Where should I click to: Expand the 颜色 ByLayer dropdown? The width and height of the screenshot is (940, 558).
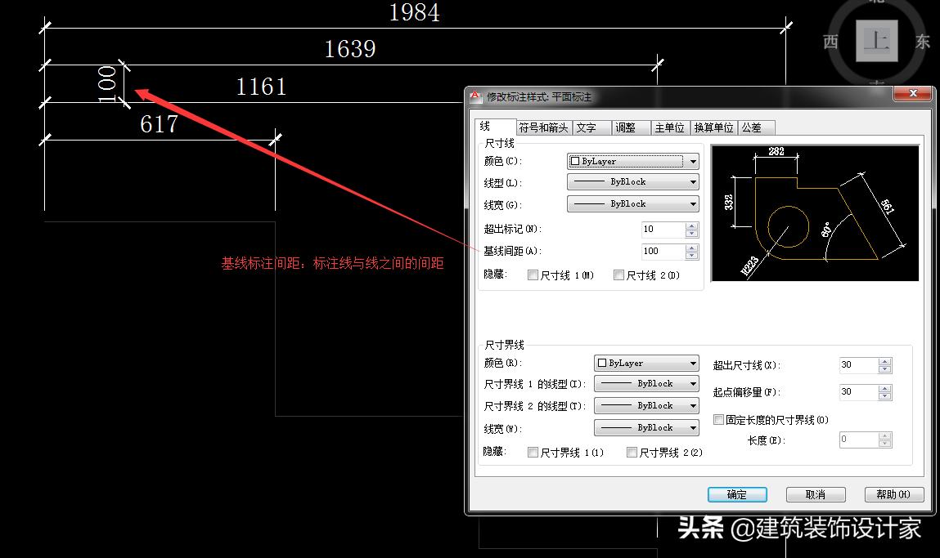691,160
